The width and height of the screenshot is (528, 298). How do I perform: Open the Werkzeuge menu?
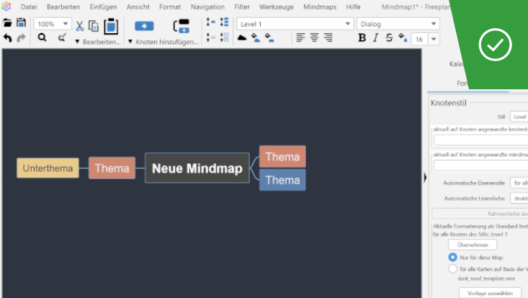coord(276,6)
